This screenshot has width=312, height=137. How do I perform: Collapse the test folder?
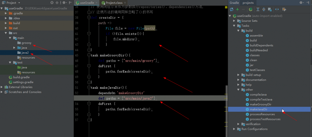coord(10,63)
